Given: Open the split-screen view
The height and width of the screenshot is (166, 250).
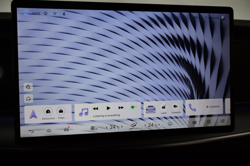Looking at the screenshot, I should [209, 122].
